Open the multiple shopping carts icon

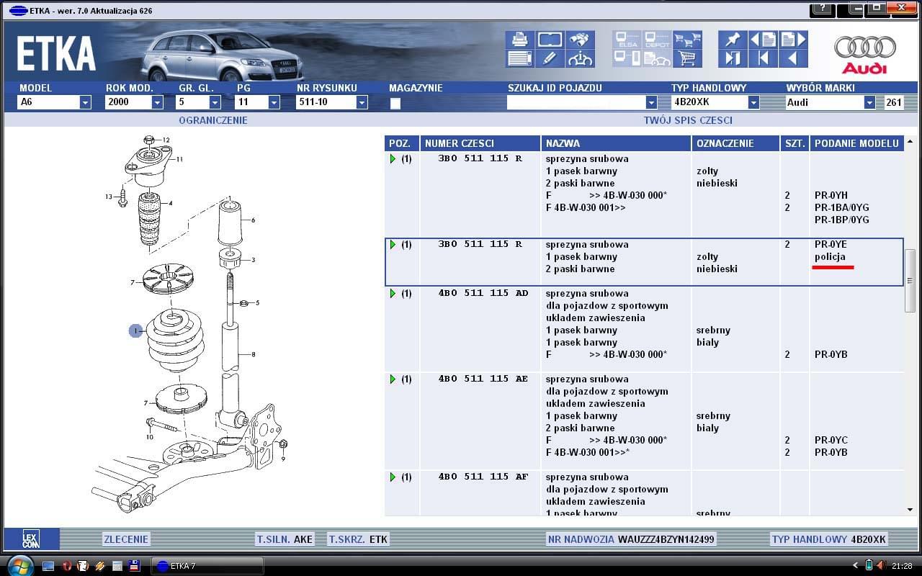(x=687, y=40)
